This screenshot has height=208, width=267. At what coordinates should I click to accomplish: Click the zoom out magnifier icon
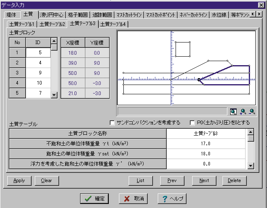coord(252,112)
